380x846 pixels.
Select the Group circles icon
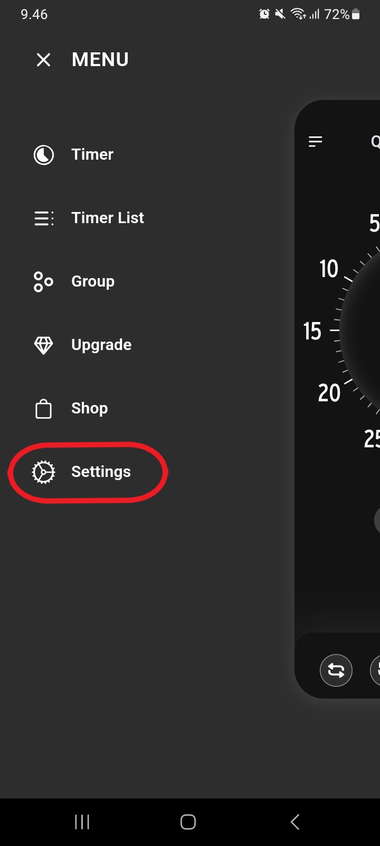(43, 282)
